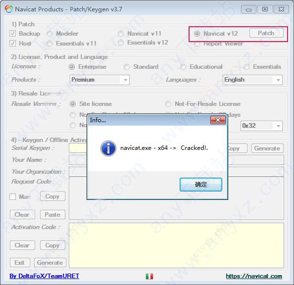Click the Italian flag icon

(149, 276)
